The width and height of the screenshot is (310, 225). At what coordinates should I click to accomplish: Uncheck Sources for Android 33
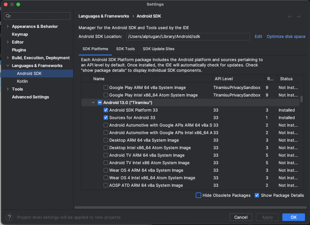point(106,118)
